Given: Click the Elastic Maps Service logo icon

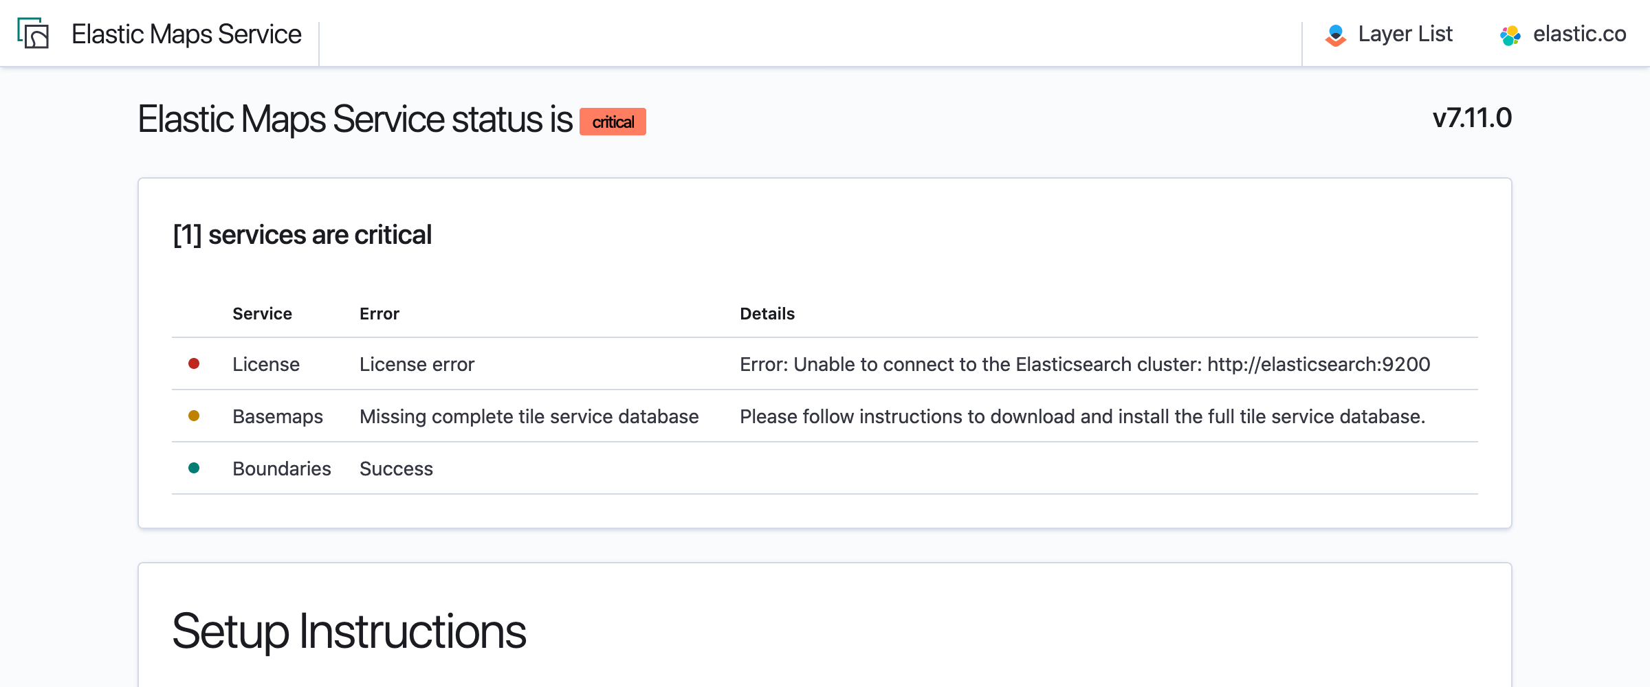Looking at the screenshot, I should [34, 34].
